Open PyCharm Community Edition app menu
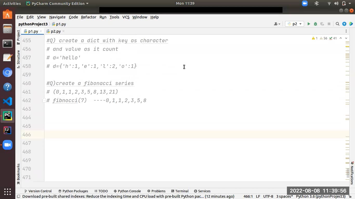The height and width of the screenshot is (199, 355). (x=57, y=3)
